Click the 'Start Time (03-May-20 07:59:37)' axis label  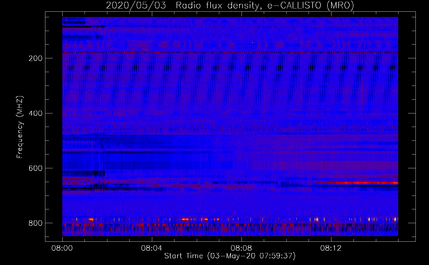[230, 256]
